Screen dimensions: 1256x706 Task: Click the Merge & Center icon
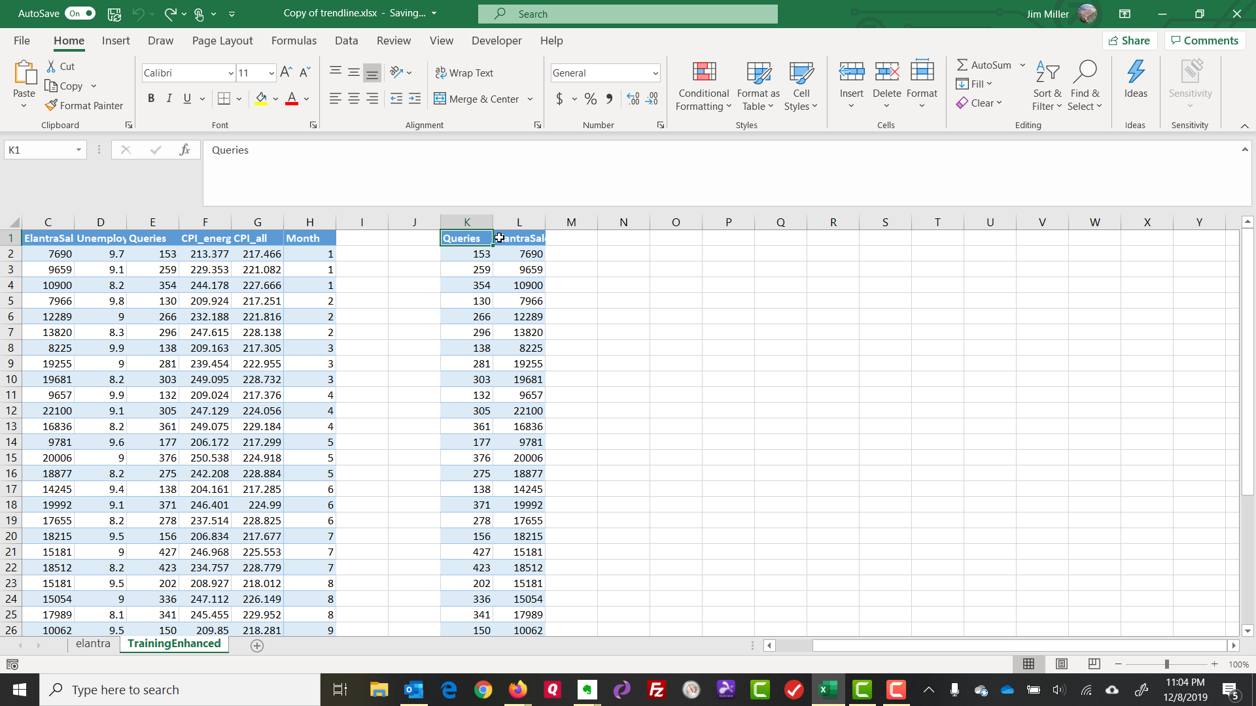[440, 99]
